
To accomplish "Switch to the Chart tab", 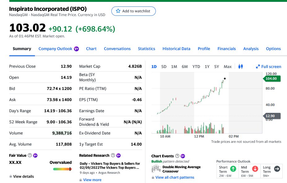I will click(91, 49).
